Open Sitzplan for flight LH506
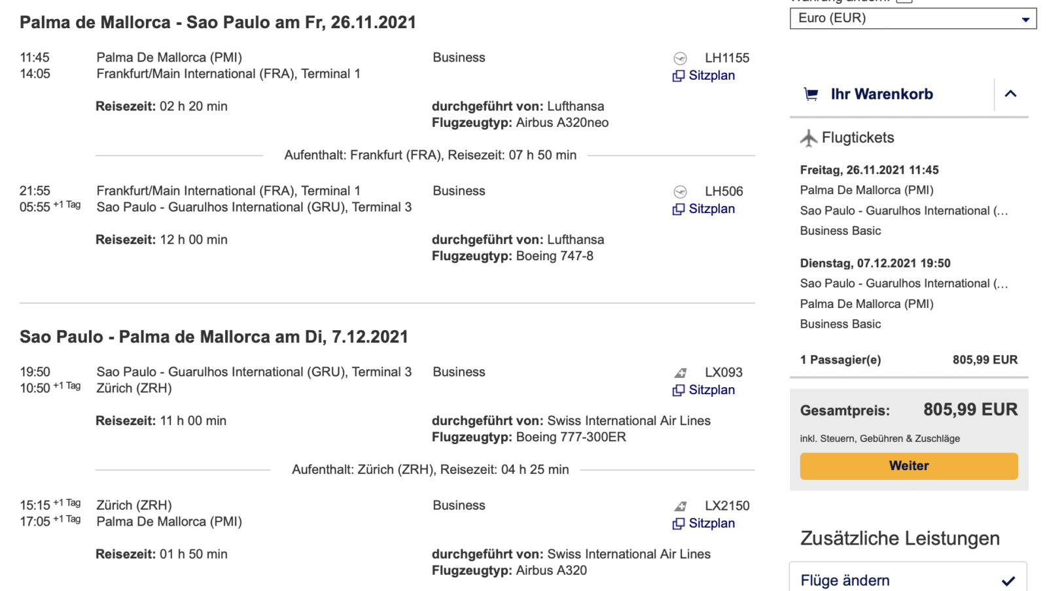The height and width of the screenshot is (591, 1047). coord(711,209)
